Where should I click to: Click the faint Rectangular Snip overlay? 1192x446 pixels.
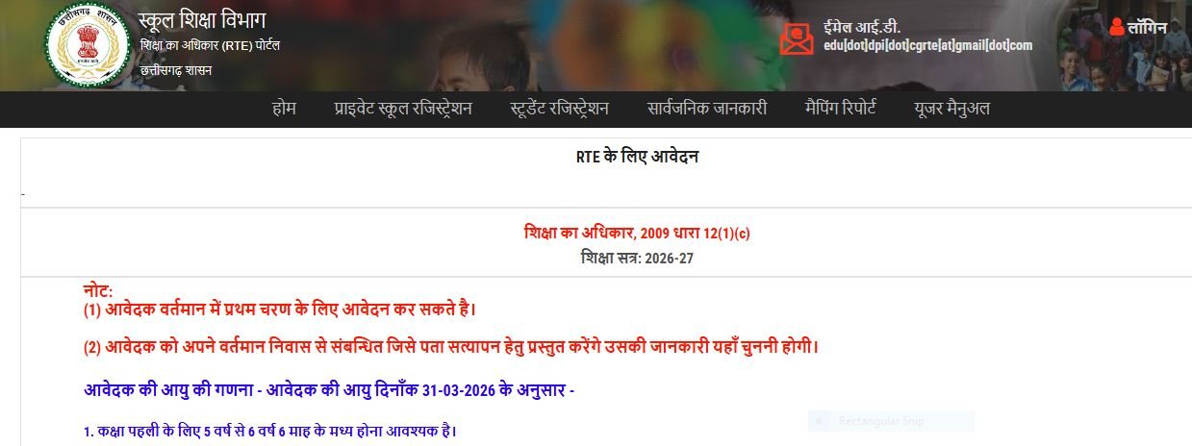click(890, 421)
